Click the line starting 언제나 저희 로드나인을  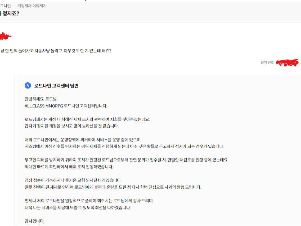[x=89, y=201]
